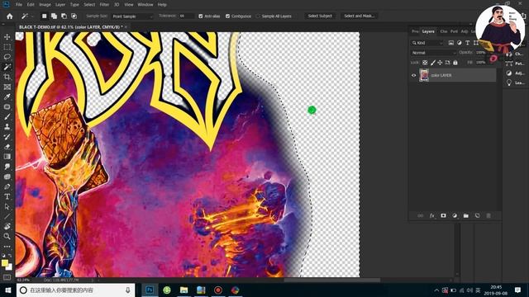Click the New Group folder icon
The image size is (529, 297).
point(466,216)
